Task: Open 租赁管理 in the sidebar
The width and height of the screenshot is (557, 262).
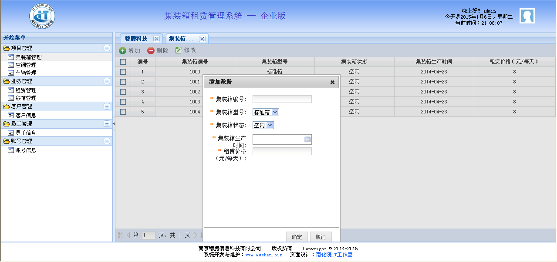Action: 26,90
